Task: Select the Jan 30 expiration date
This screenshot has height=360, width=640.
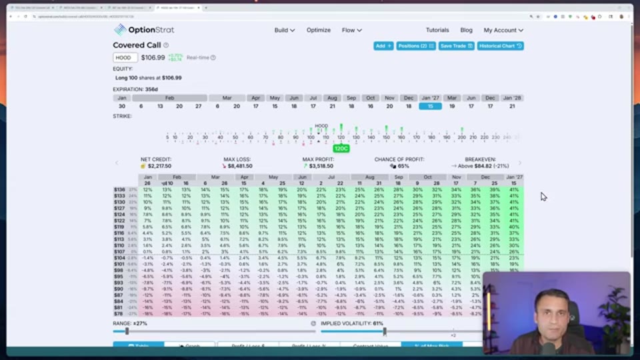Action: pos(121,106)
